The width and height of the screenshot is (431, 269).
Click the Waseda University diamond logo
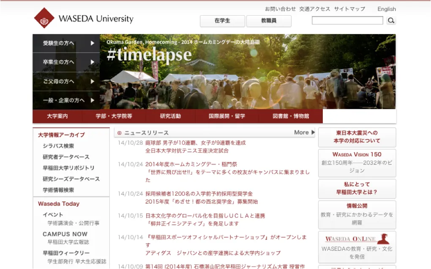(x=44, y=19)
